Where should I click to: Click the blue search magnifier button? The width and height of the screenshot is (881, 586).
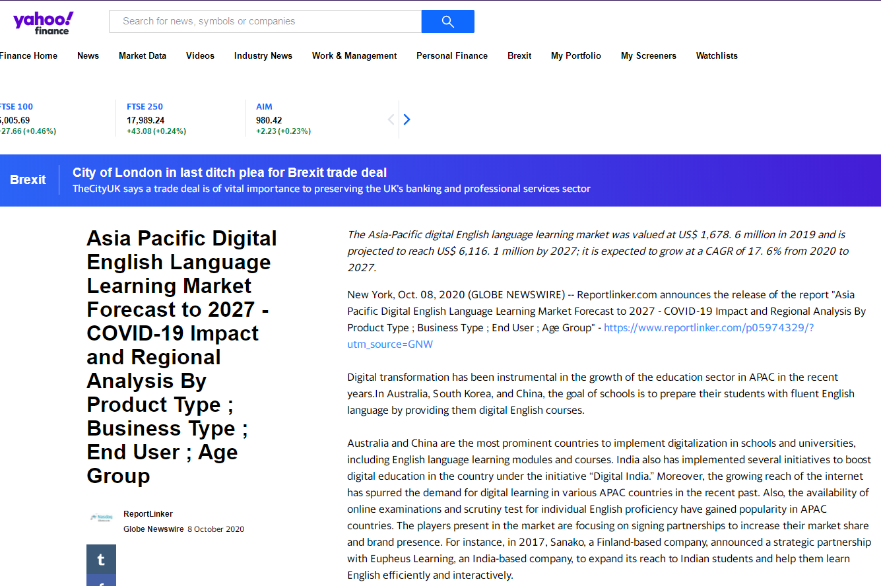(448, 21)
